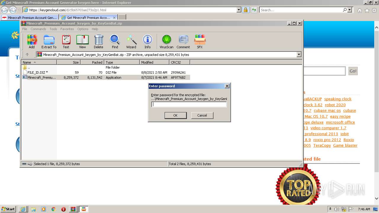Open the WinRAR File menu

[x=25, y=29]
